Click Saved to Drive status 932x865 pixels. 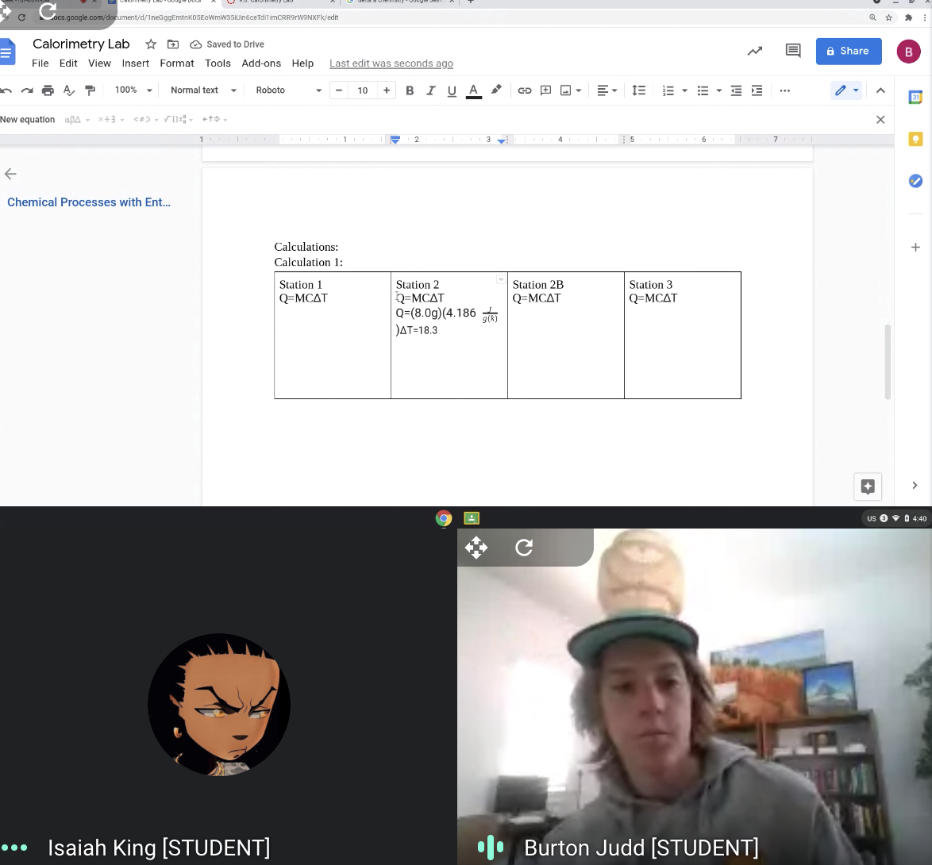227,44
